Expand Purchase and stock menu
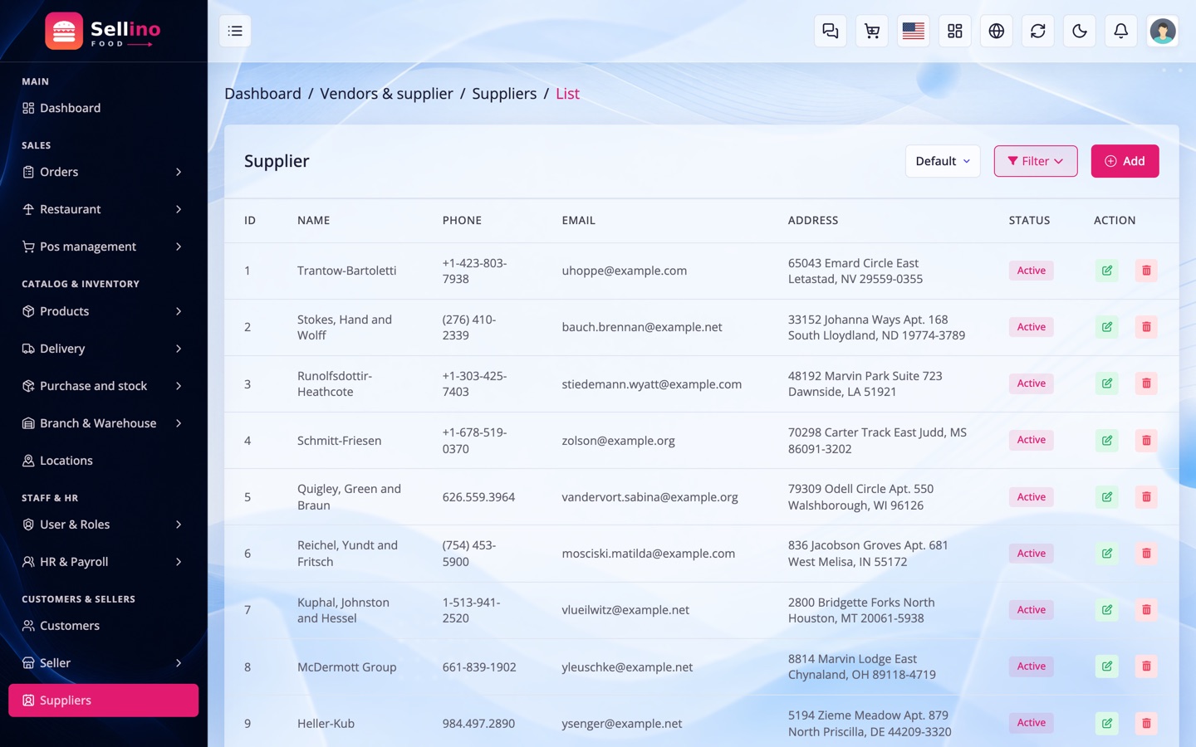Screen dimensions: 1196x747 103,386
